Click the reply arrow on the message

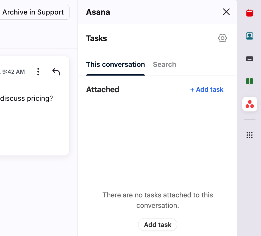(x=56, y=72)
